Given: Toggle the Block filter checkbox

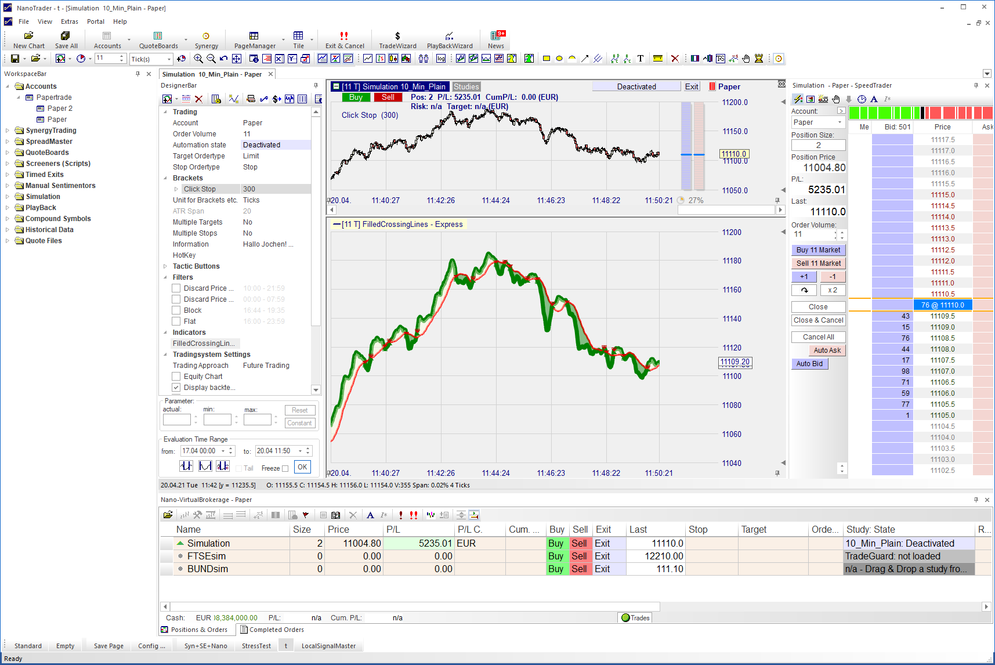Looking at the screenshot, I should pos(176,310).
